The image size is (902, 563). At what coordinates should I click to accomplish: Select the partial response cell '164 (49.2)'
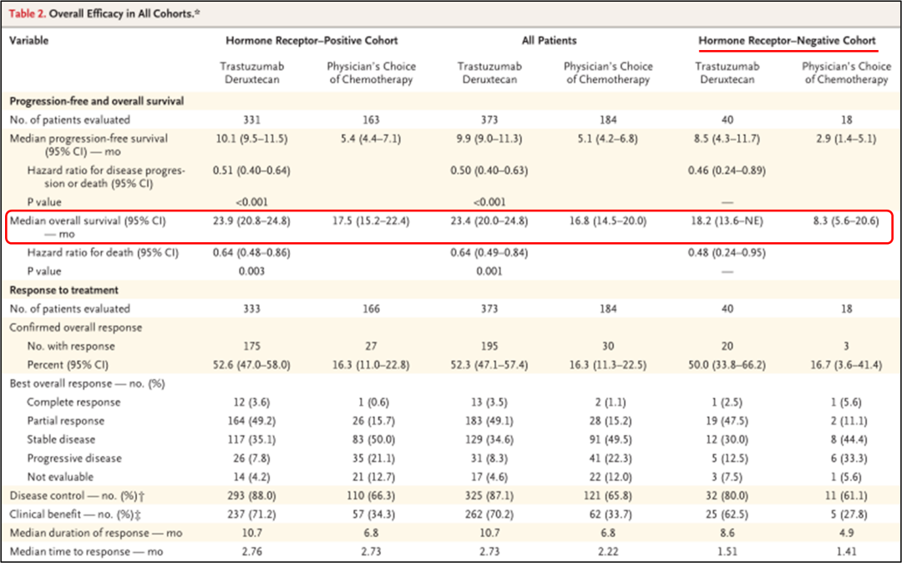pyautogui.click(x=251, y=421)
